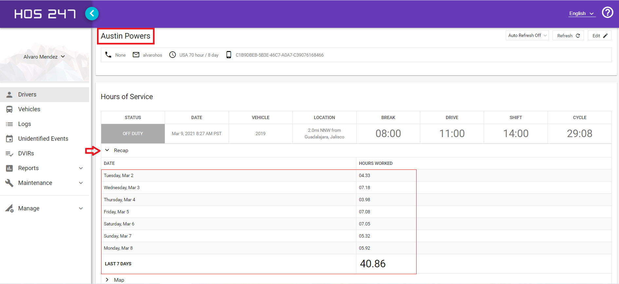Screen dimensions: 619x284
Task: Click the Maintenance wrench icon
Action: pos(9,183)
